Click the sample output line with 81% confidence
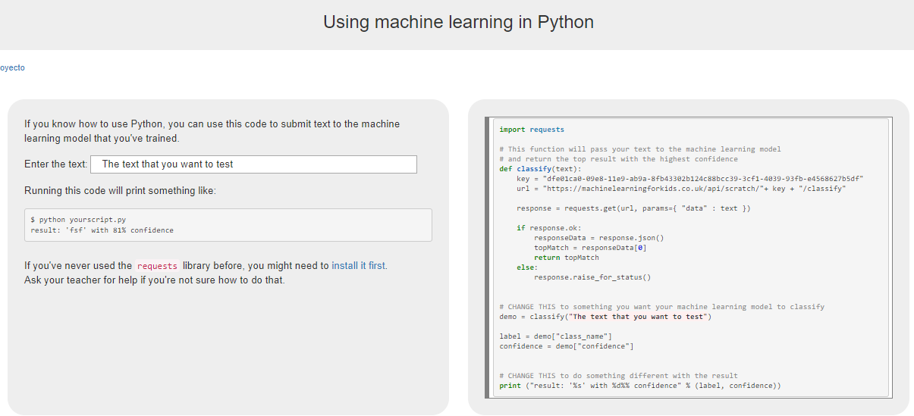The width and height of the screenshot is (914, 416). click(102, 230)
